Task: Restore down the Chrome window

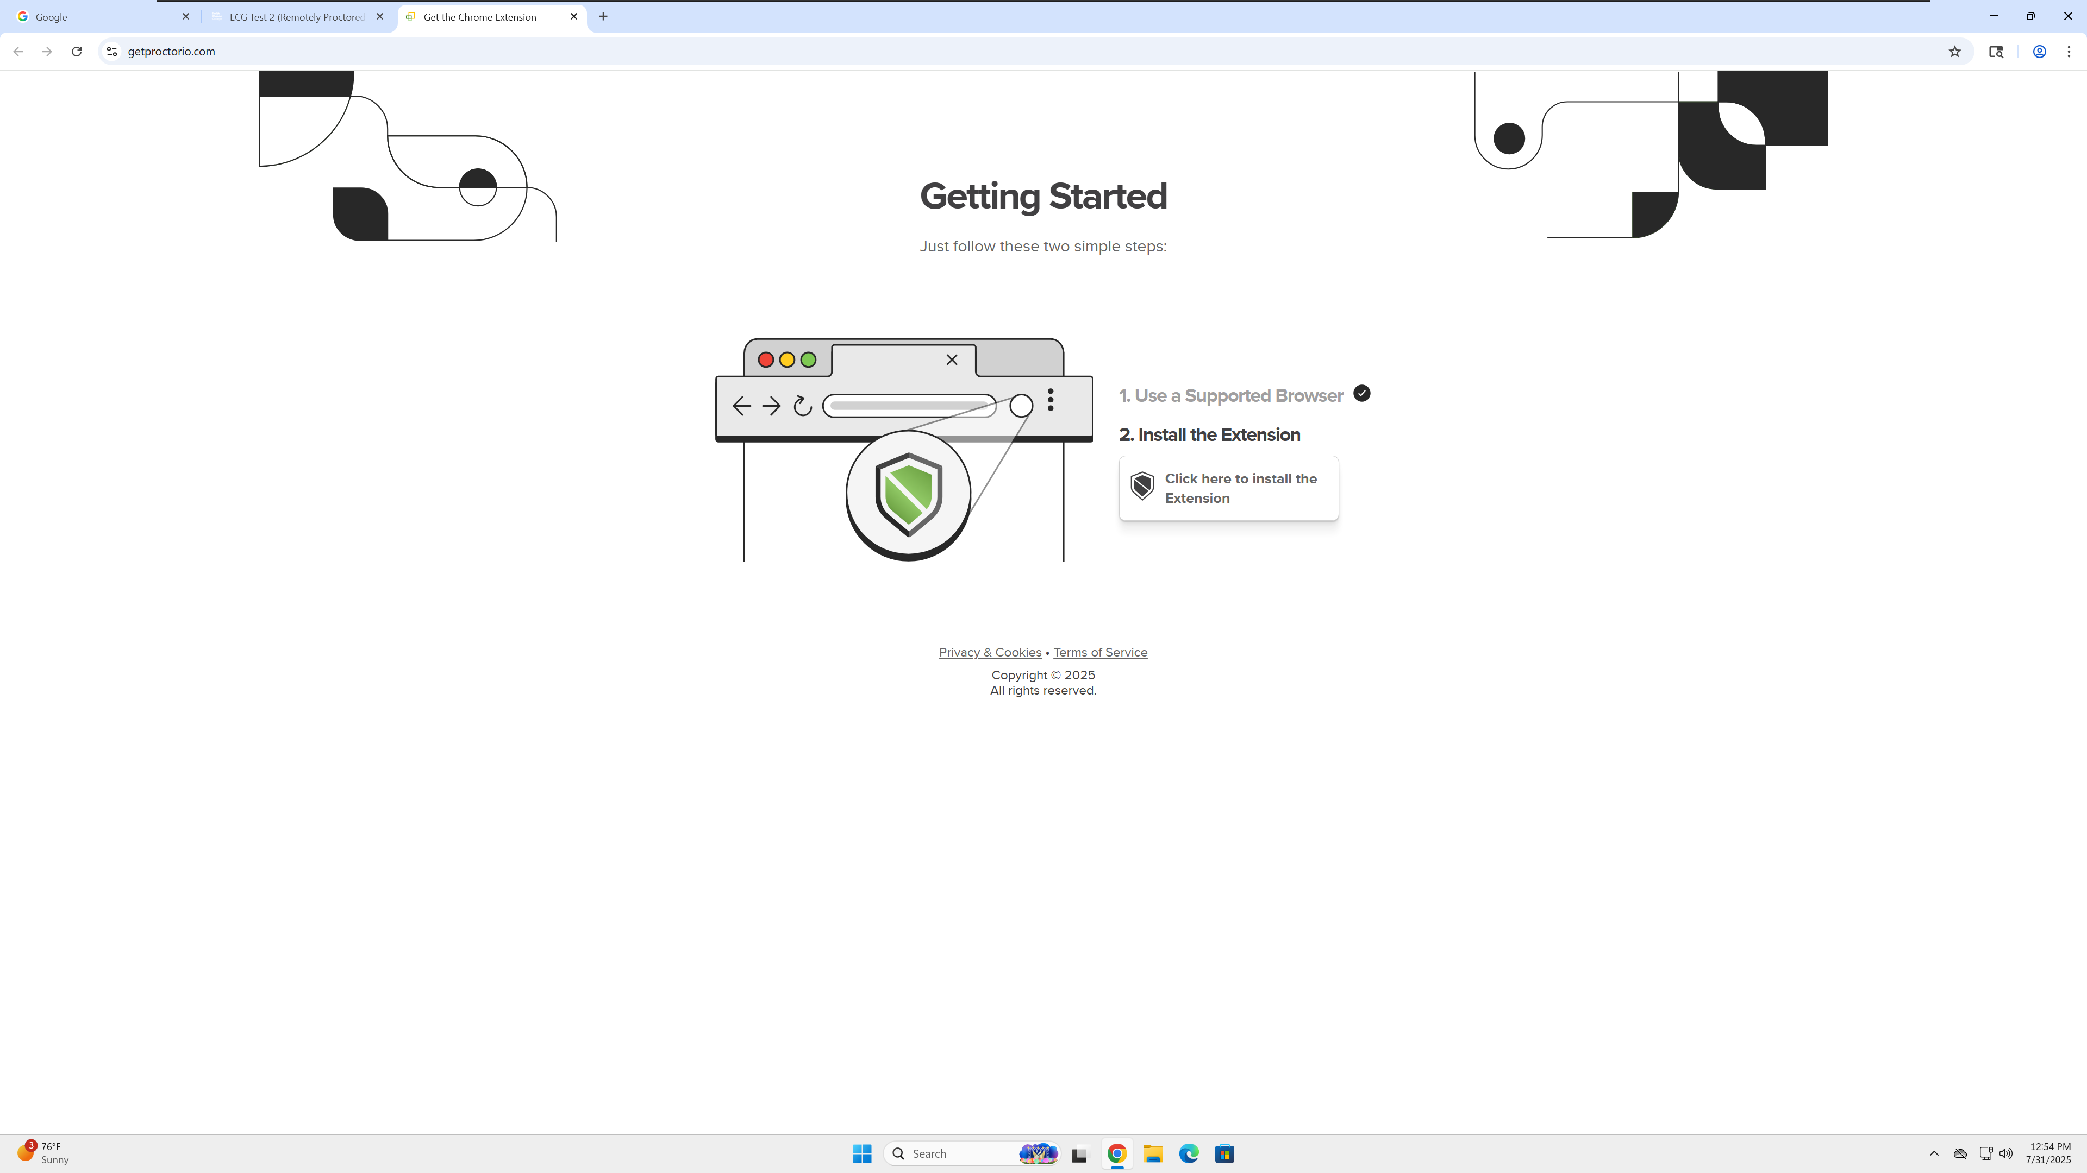Action: 2030,16
